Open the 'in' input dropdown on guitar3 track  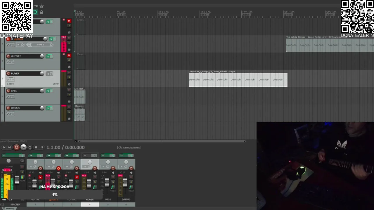click(x=20, y=45)
